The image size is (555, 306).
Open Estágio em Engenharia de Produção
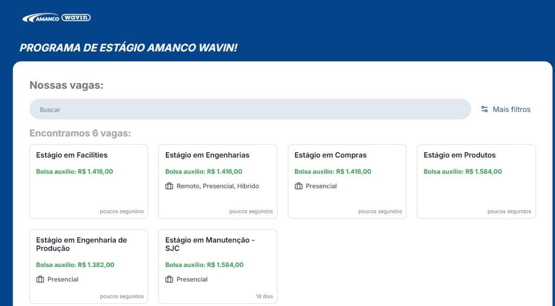click(88, 266)
